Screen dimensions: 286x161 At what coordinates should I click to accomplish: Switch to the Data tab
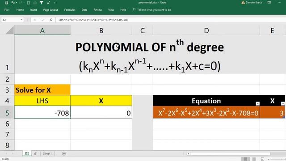pyautogui.click(x=84, y=10)
